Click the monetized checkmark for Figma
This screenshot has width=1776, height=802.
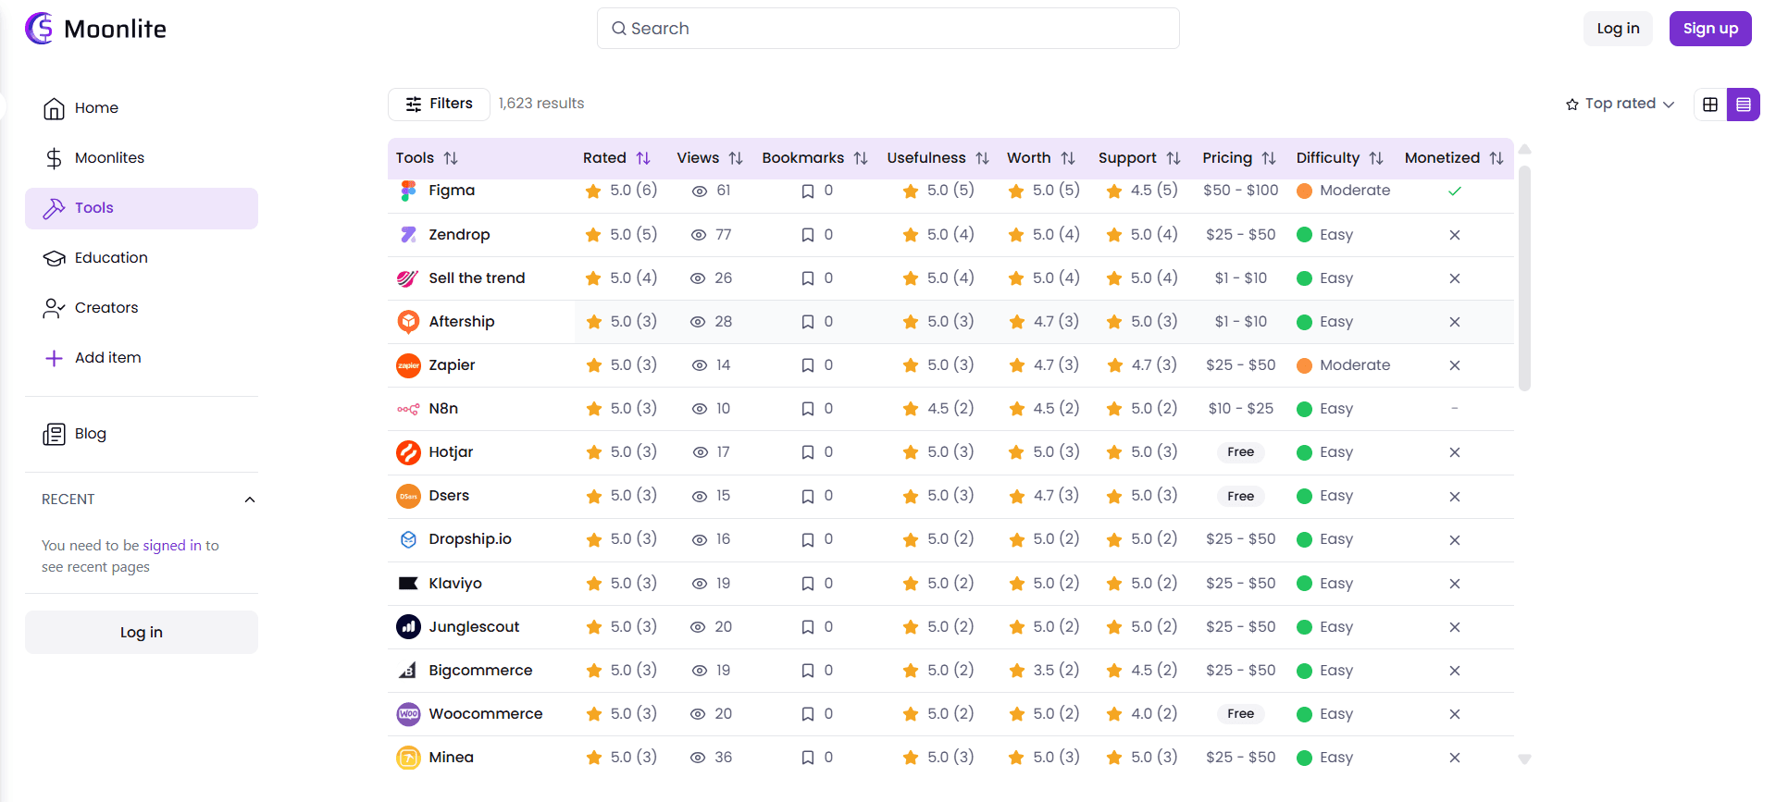[1455, 191]
